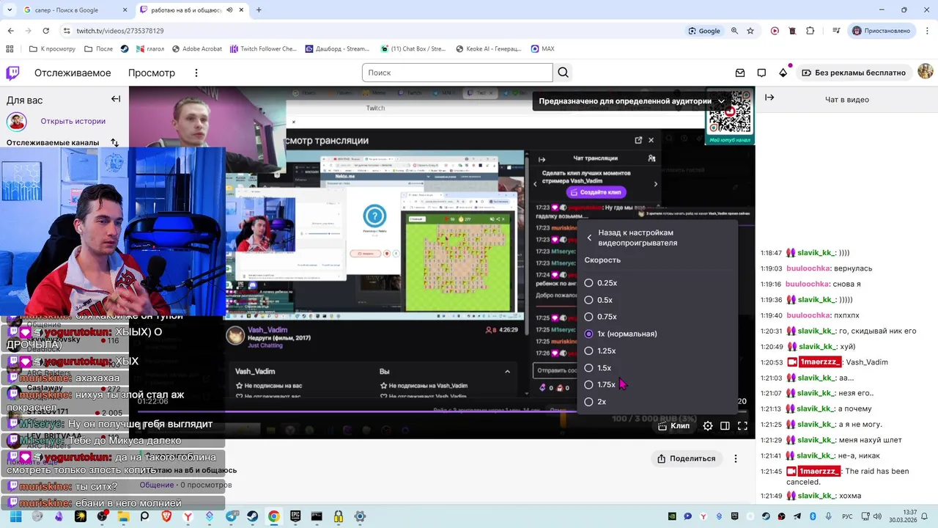Reload the current page
This screenshot has width=938, height=528.
click(46, 31)
